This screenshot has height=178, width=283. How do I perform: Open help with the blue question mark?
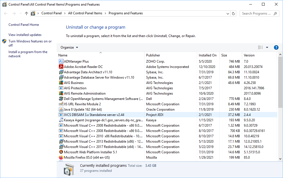(276, 47)
